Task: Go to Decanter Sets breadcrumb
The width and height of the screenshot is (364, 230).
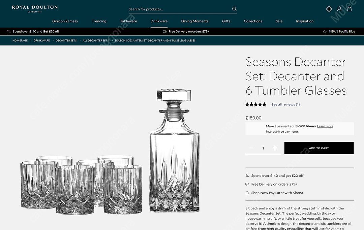Action: [x=66, y=40]
